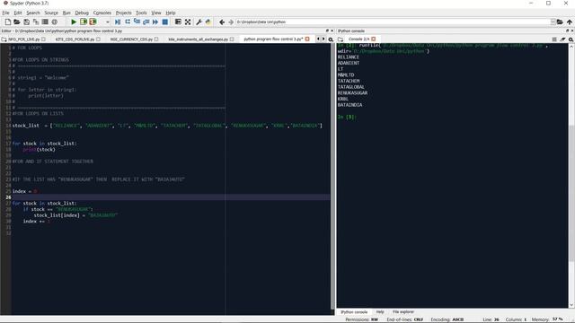This screenshot has width=575, height=323.
Task: Clear console with the eraser icon
Action: (x=562, y=39)
